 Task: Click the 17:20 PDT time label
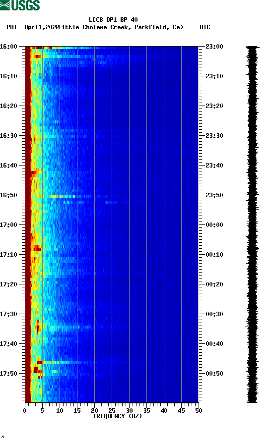(8, 284)
